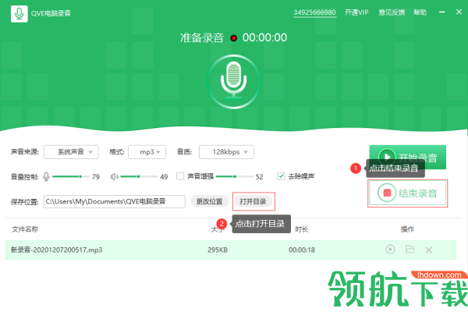Click the 时长 column header
The height and width of the screenshot is (312, 468).
[x=301, y=229]
